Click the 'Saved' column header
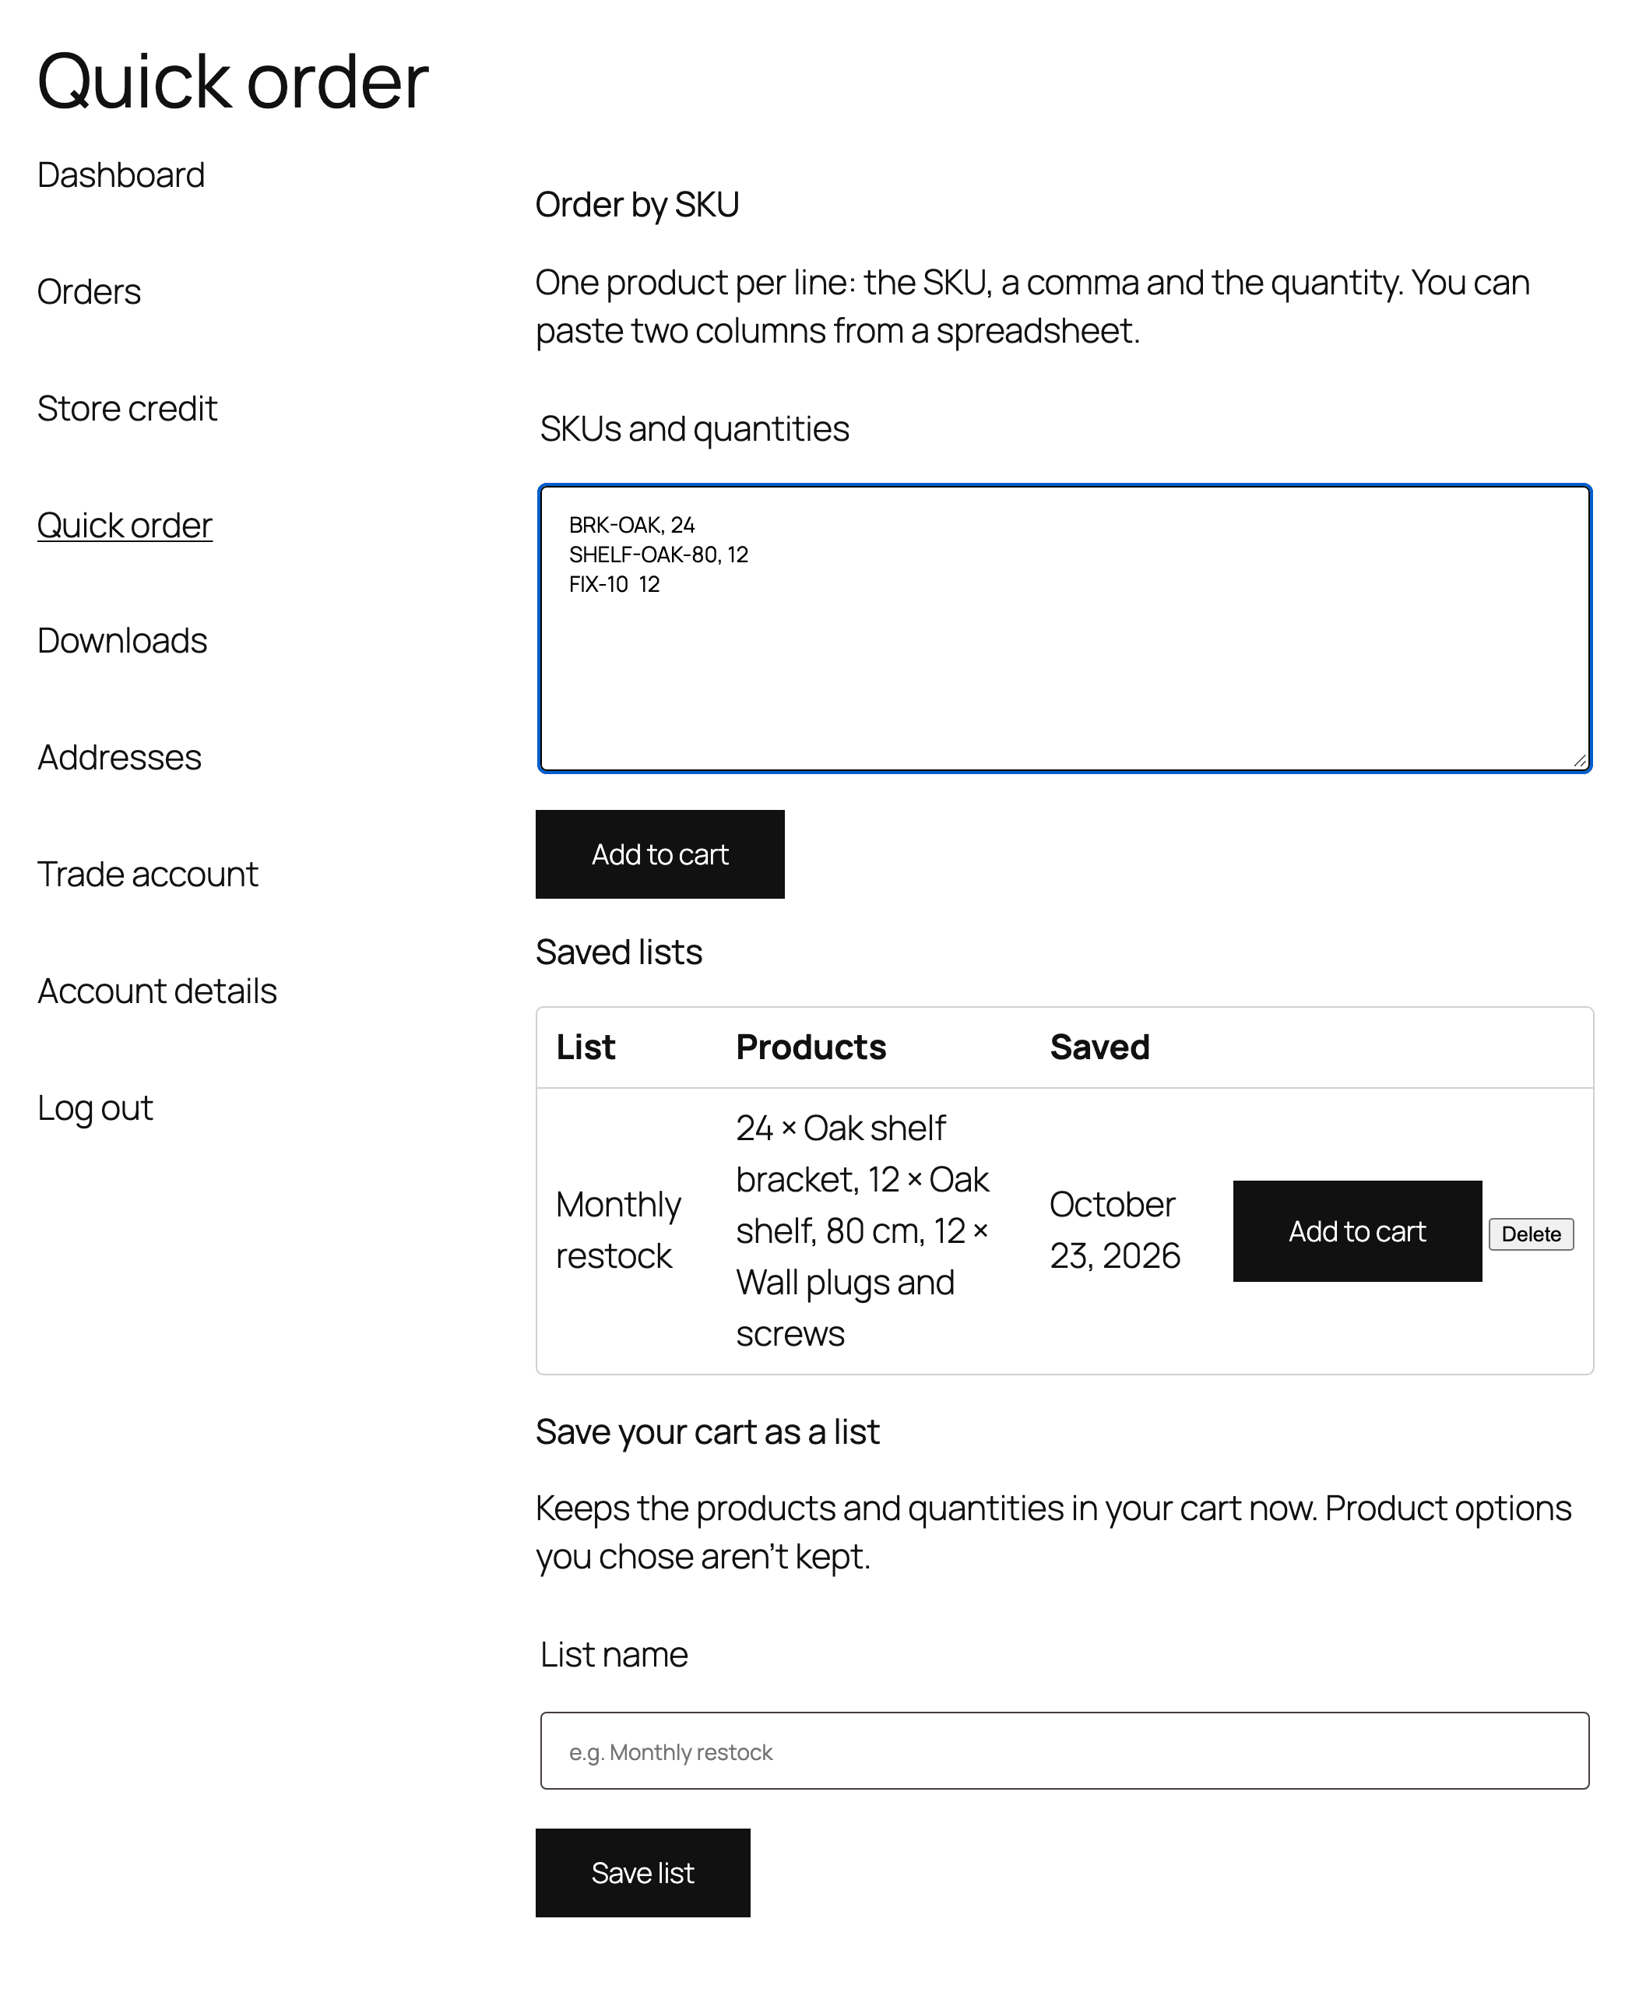The width and height of the screenshot is (1632, 1989). point(1099,1047)
